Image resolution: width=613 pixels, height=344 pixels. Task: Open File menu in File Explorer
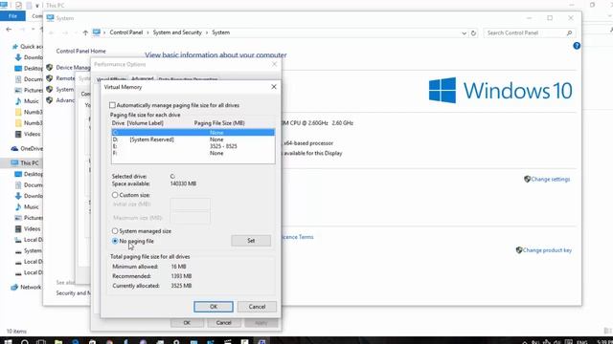pos(12,16)
